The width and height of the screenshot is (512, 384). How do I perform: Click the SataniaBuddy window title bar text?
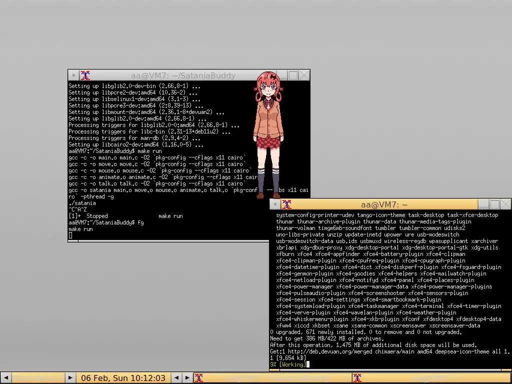tap(183, 76)
